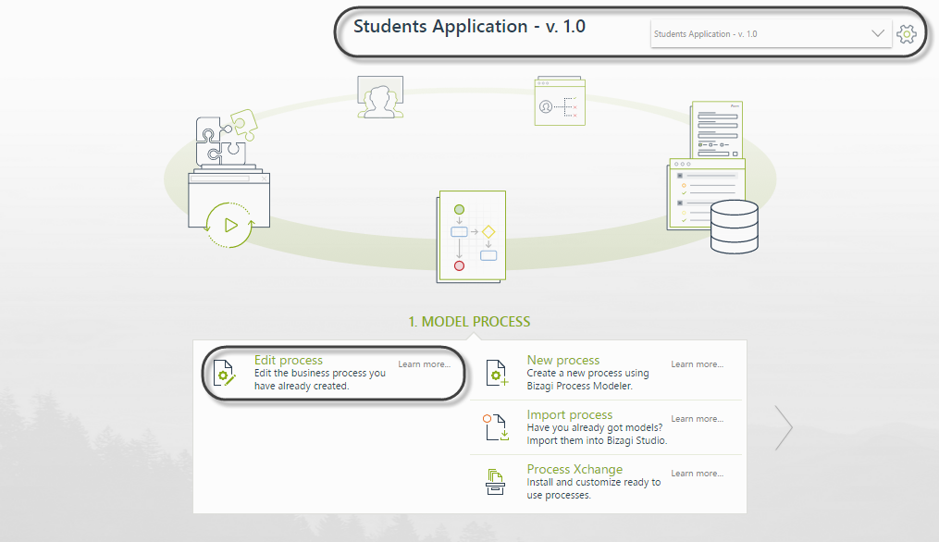Click 'Edit the business process you' description
Screen dimensions: 939x542
pyautogui.click(x=320, y=373)
